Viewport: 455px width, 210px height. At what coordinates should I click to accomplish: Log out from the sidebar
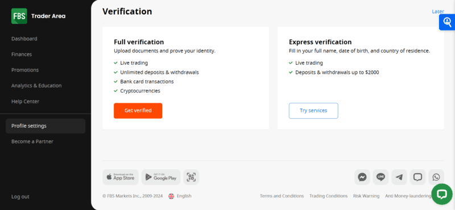tap(20, 197)
